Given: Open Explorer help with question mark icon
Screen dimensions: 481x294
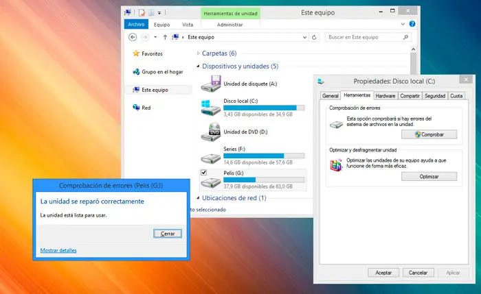Looking at the screenshot, I should coord(412,23).
